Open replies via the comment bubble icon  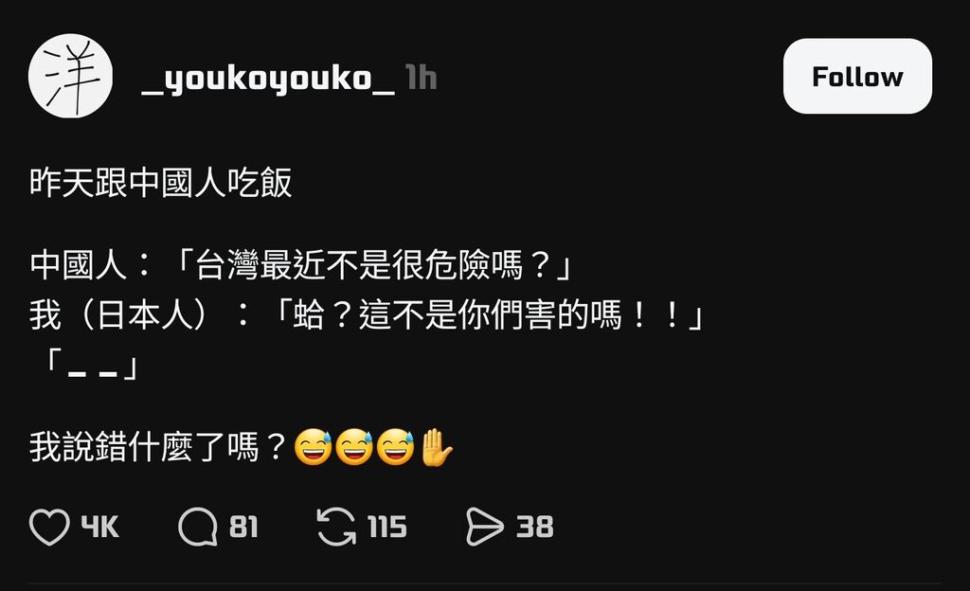pyautogui.click(x=198, y=527)
